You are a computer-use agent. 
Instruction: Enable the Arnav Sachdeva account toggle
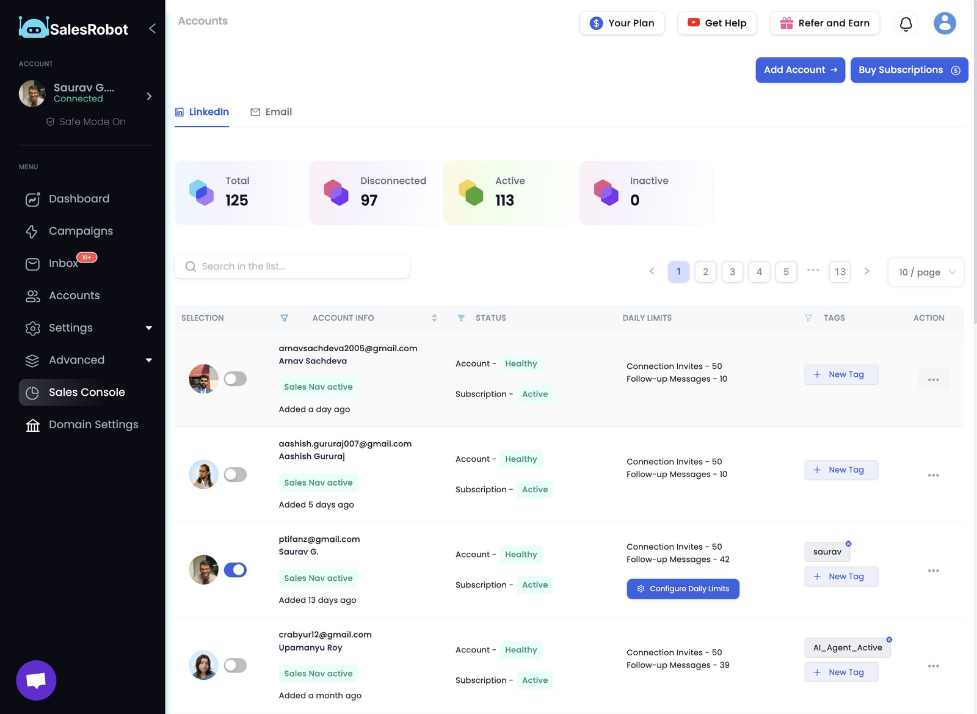(235, 379)
